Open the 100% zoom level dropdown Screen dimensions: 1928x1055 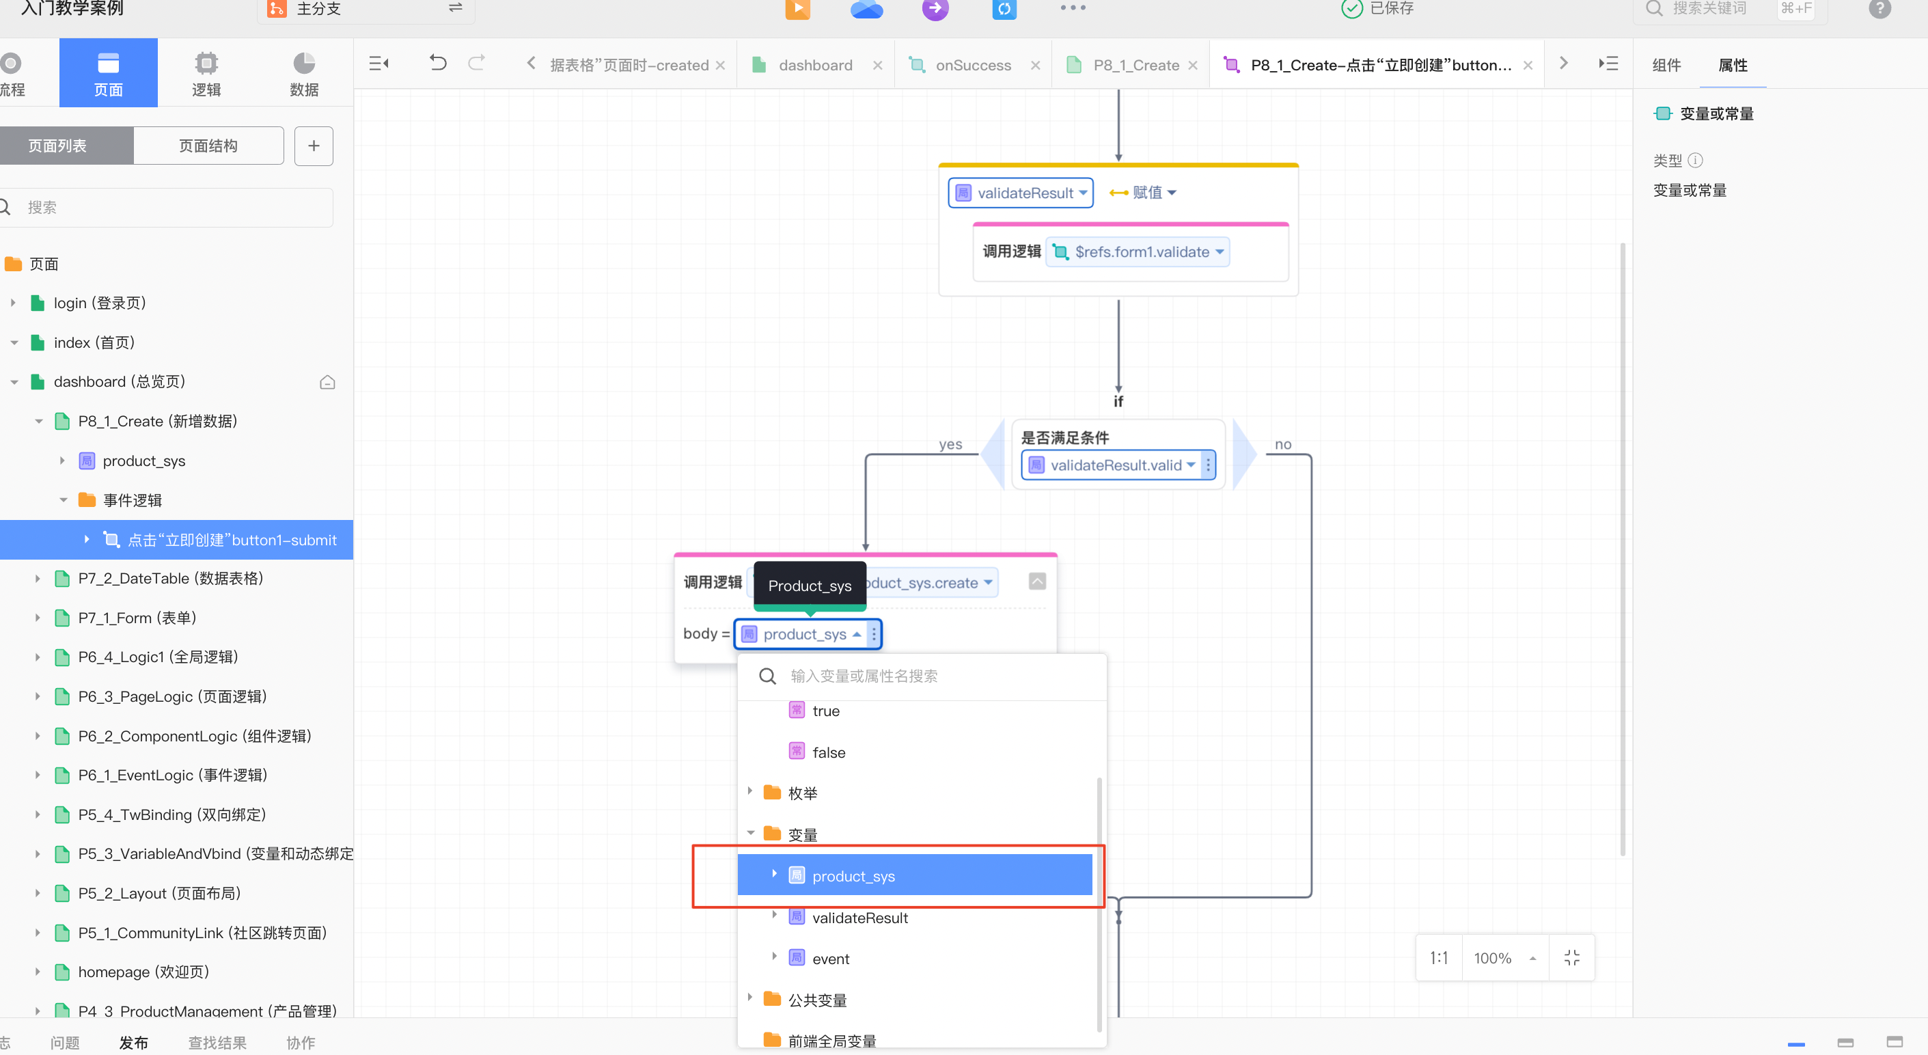1505,958
